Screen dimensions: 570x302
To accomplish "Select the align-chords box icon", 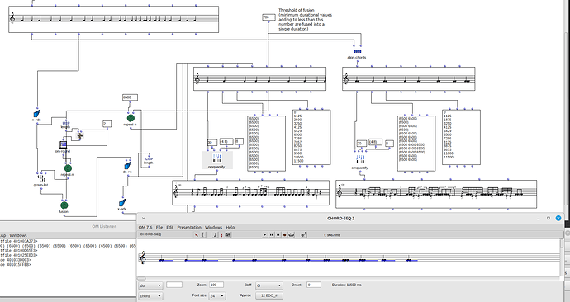I will point(358,51).
